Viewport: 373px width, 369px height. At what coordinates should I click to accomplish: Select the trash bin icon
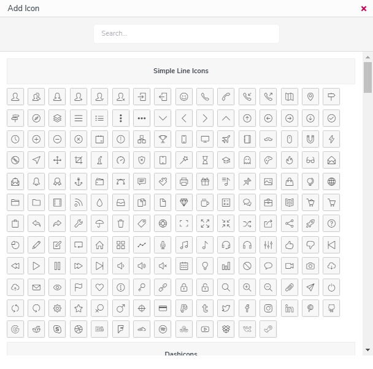(x=121, y=223)
